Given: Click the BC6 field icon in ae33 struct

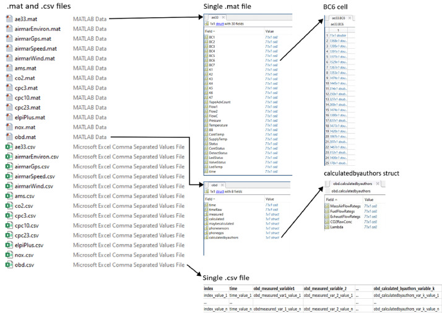Looking at the screenshot, I should click(x=206, y=60).
